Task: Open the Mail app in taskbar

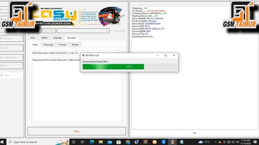Action: pyautogui.click(x=110, y=142)
